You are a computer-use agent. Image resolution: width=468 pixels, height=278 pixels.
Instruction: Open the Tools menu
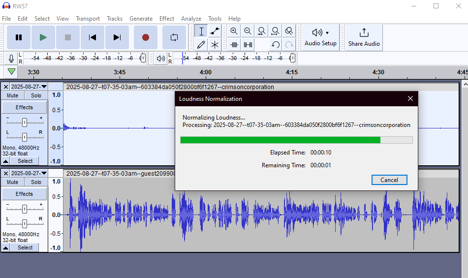[215, 19]
